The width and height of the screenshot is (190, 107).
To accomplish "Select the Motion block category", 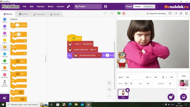I will [5, 20].
